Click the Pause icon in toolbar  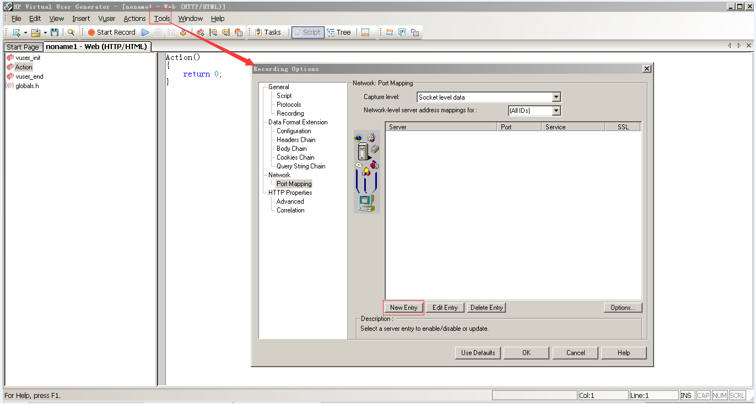tap(171, 32)
